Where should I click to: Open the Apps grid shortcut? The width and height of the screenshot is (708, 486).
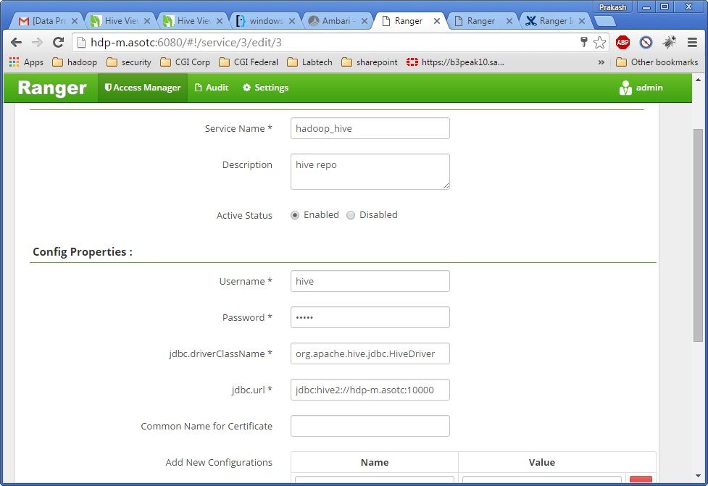pos(26,62)
